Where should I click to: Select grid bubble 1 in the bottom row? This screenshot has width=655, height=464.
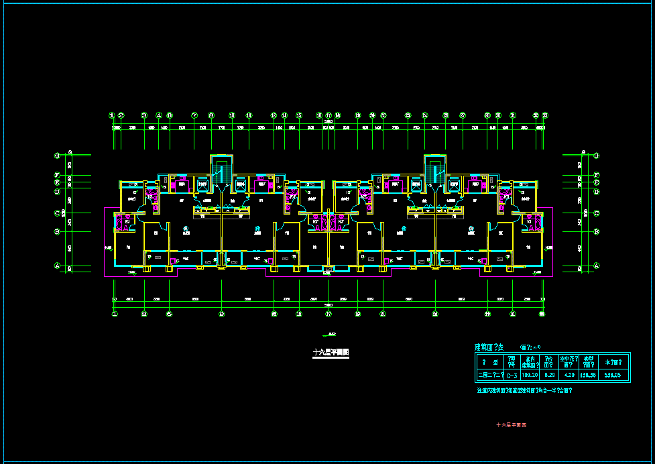click(114, 313)
